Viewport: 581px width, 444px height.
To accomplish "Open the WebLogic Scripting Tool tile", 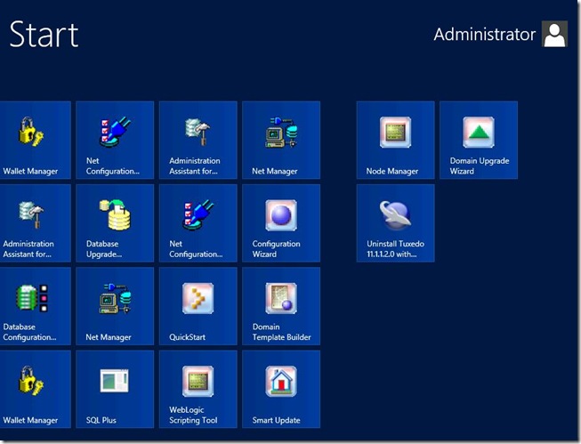I will (198, 389).
